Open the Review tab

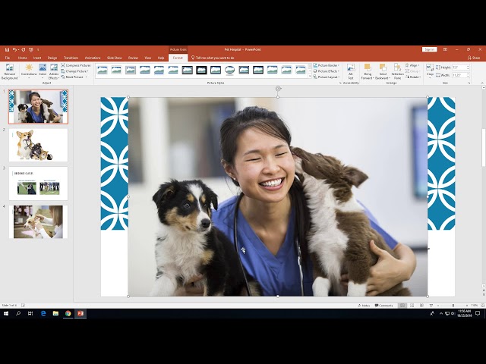coord(133,58)
